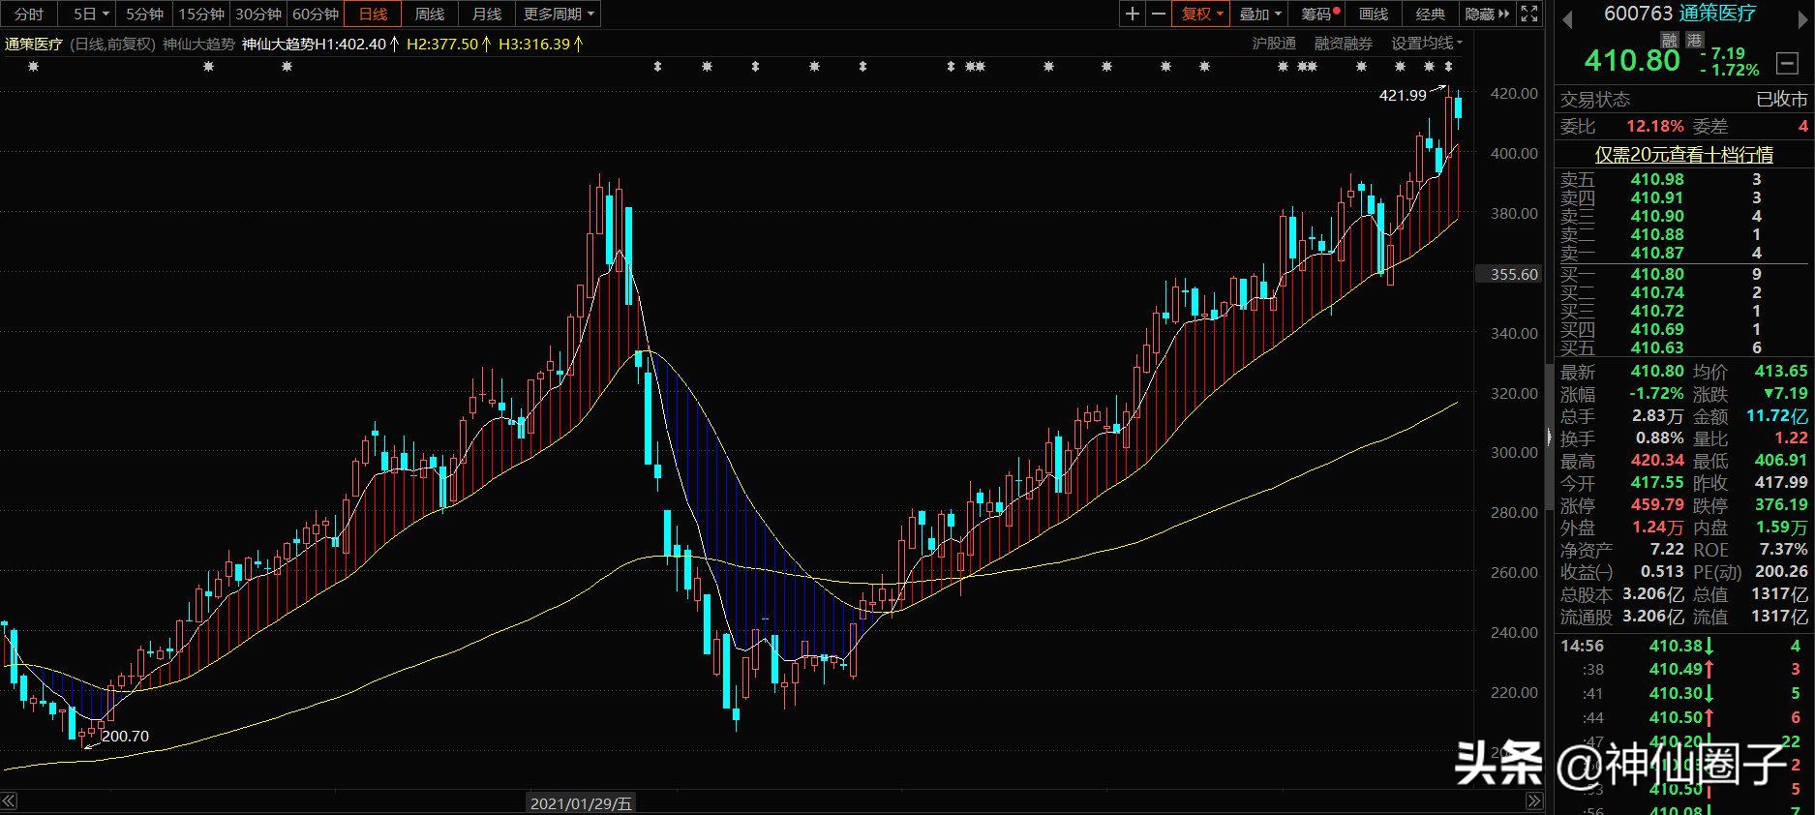Image resolution: width=1815 pixels, height=815 pixels.
Task: Click the 通策医疗 stock name in the panel header
Action: [x=1717, y=13]
